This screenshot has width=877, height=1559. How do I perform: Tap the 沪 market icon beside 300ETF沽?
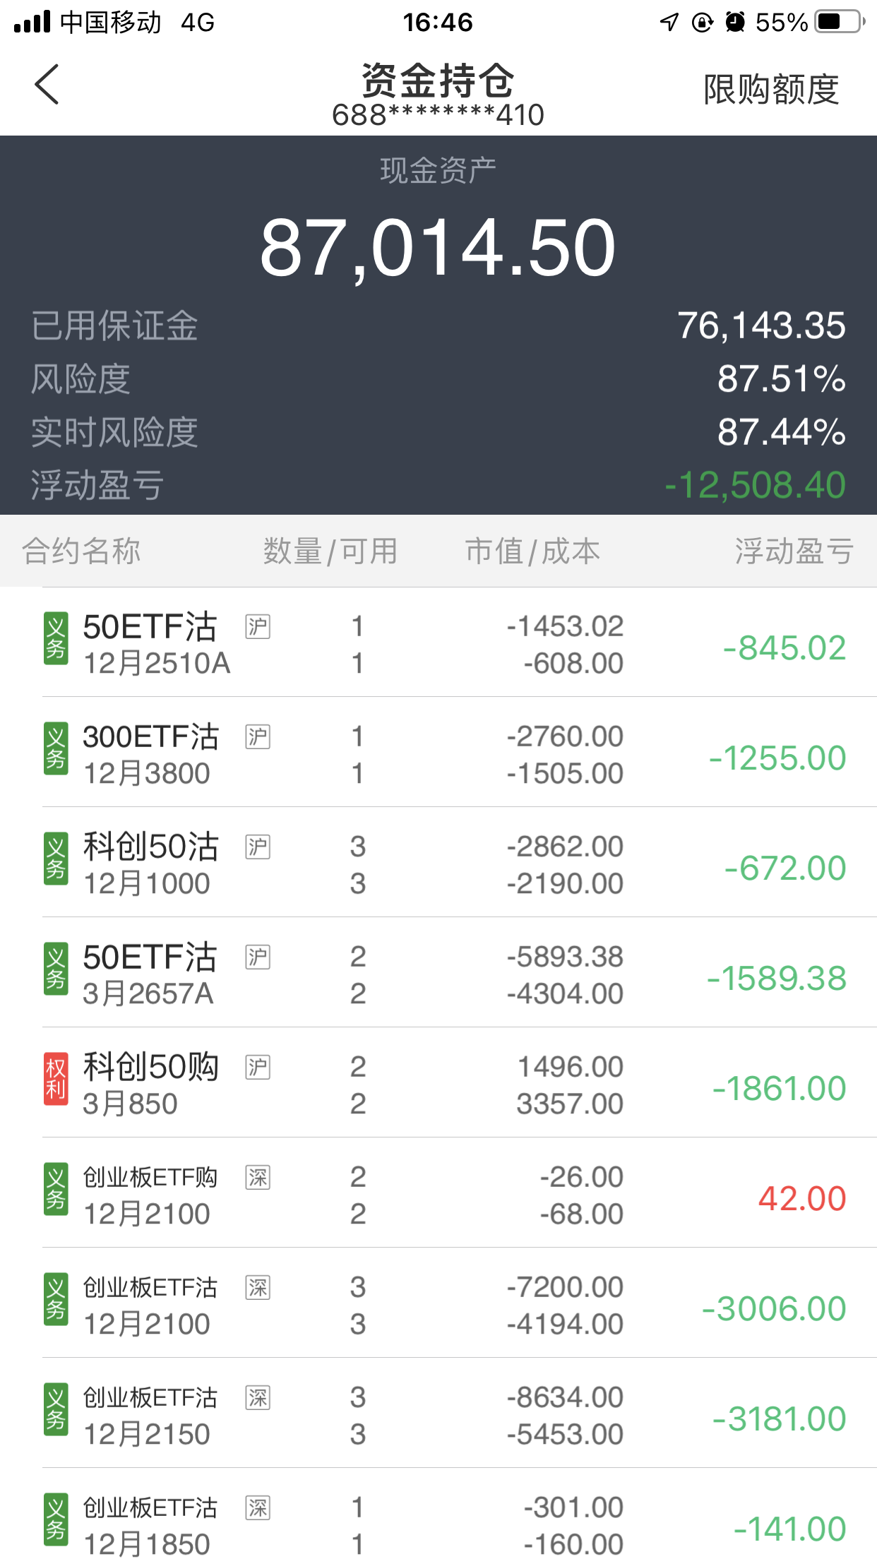258,736
